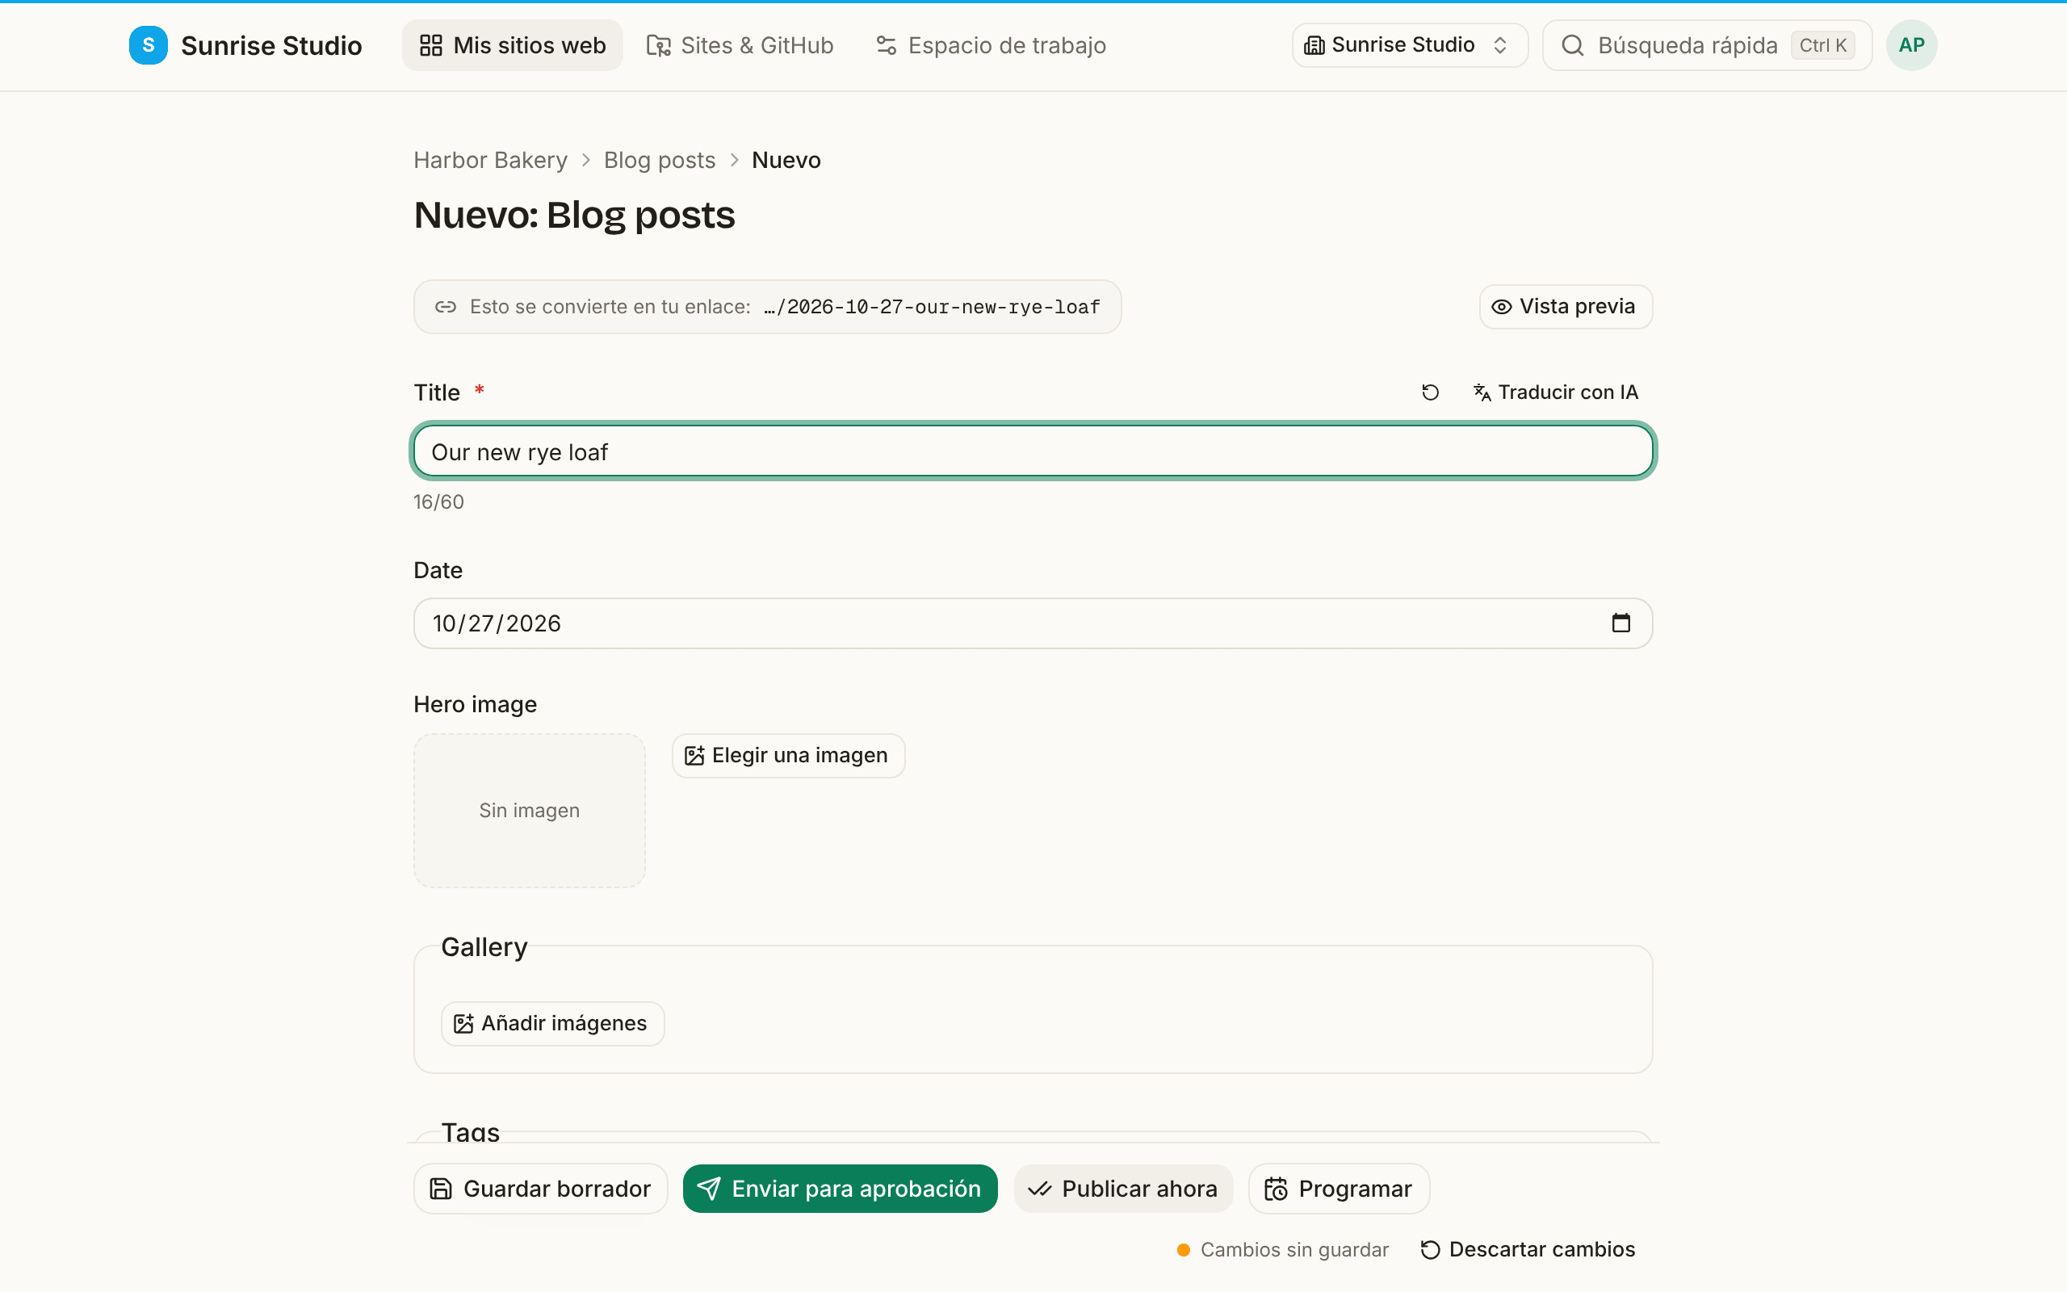Click the Cambios sin guardar status text
2067x1292 pixels.
[x=1294, y=1249]
